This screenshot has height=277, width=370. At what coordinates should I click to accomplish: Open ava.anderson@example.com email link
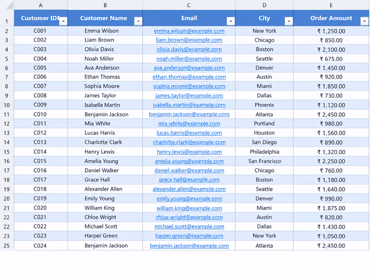[189, 68]
